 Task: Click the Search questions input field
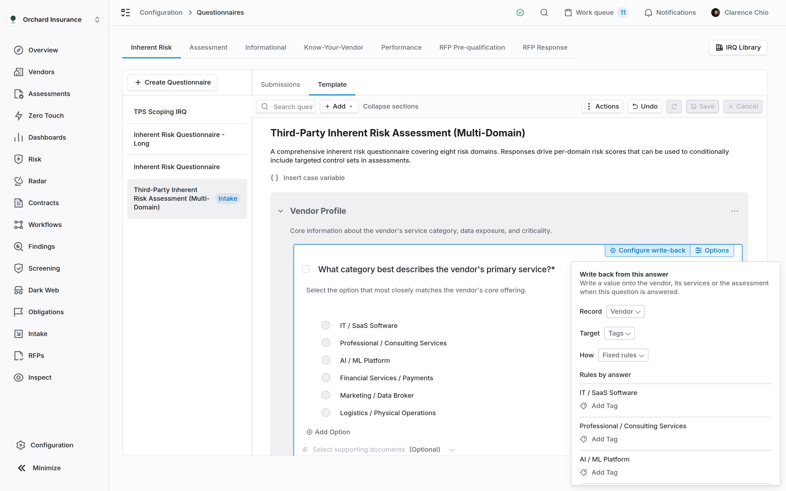coord(286,106)
